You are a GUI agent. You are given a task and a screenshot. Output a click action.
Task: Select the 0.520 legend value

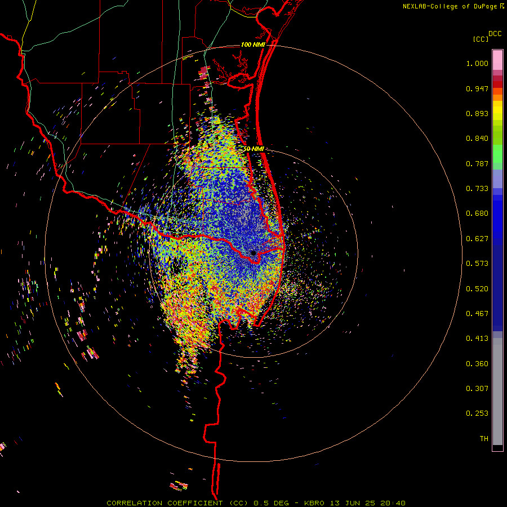click(477, 289)
